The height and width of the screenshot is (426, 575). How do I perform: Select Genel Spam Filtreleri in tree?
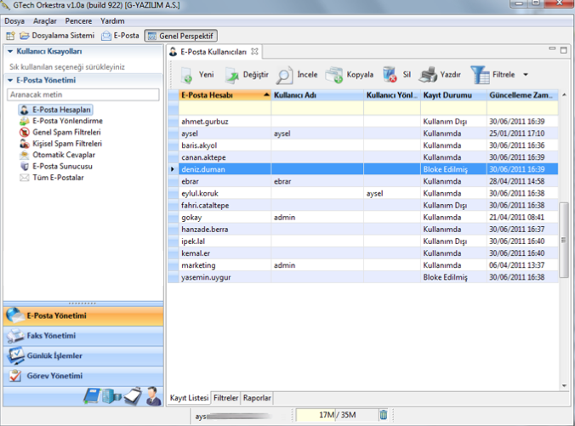[66, 133]
